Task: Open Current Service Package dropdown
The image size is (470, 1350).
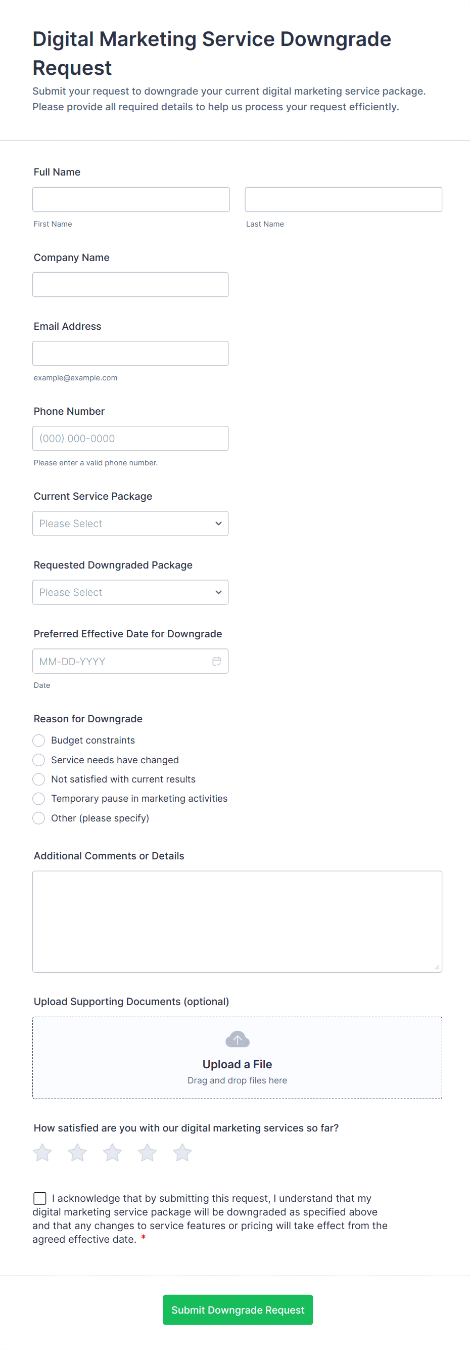Action: pyautogui.click(x=130, y=523)
